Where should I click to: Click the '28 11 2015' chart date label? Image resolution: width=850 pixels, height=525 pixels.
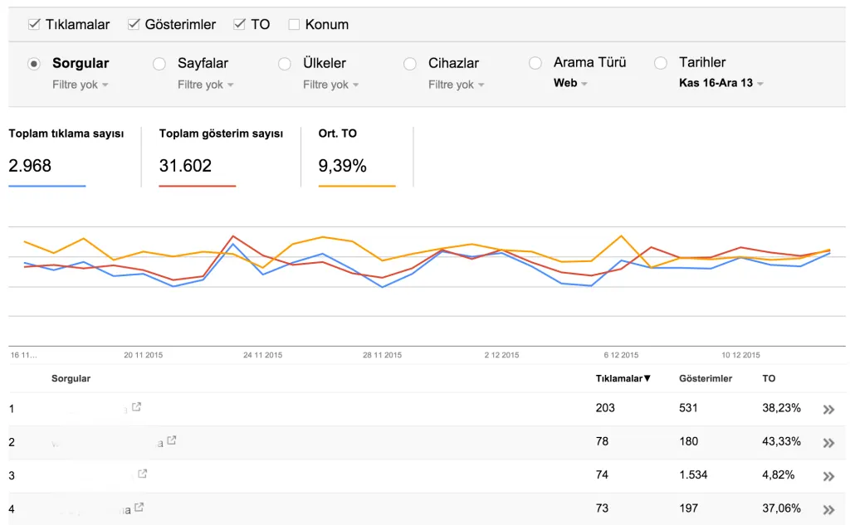click(x=382, y=355)
